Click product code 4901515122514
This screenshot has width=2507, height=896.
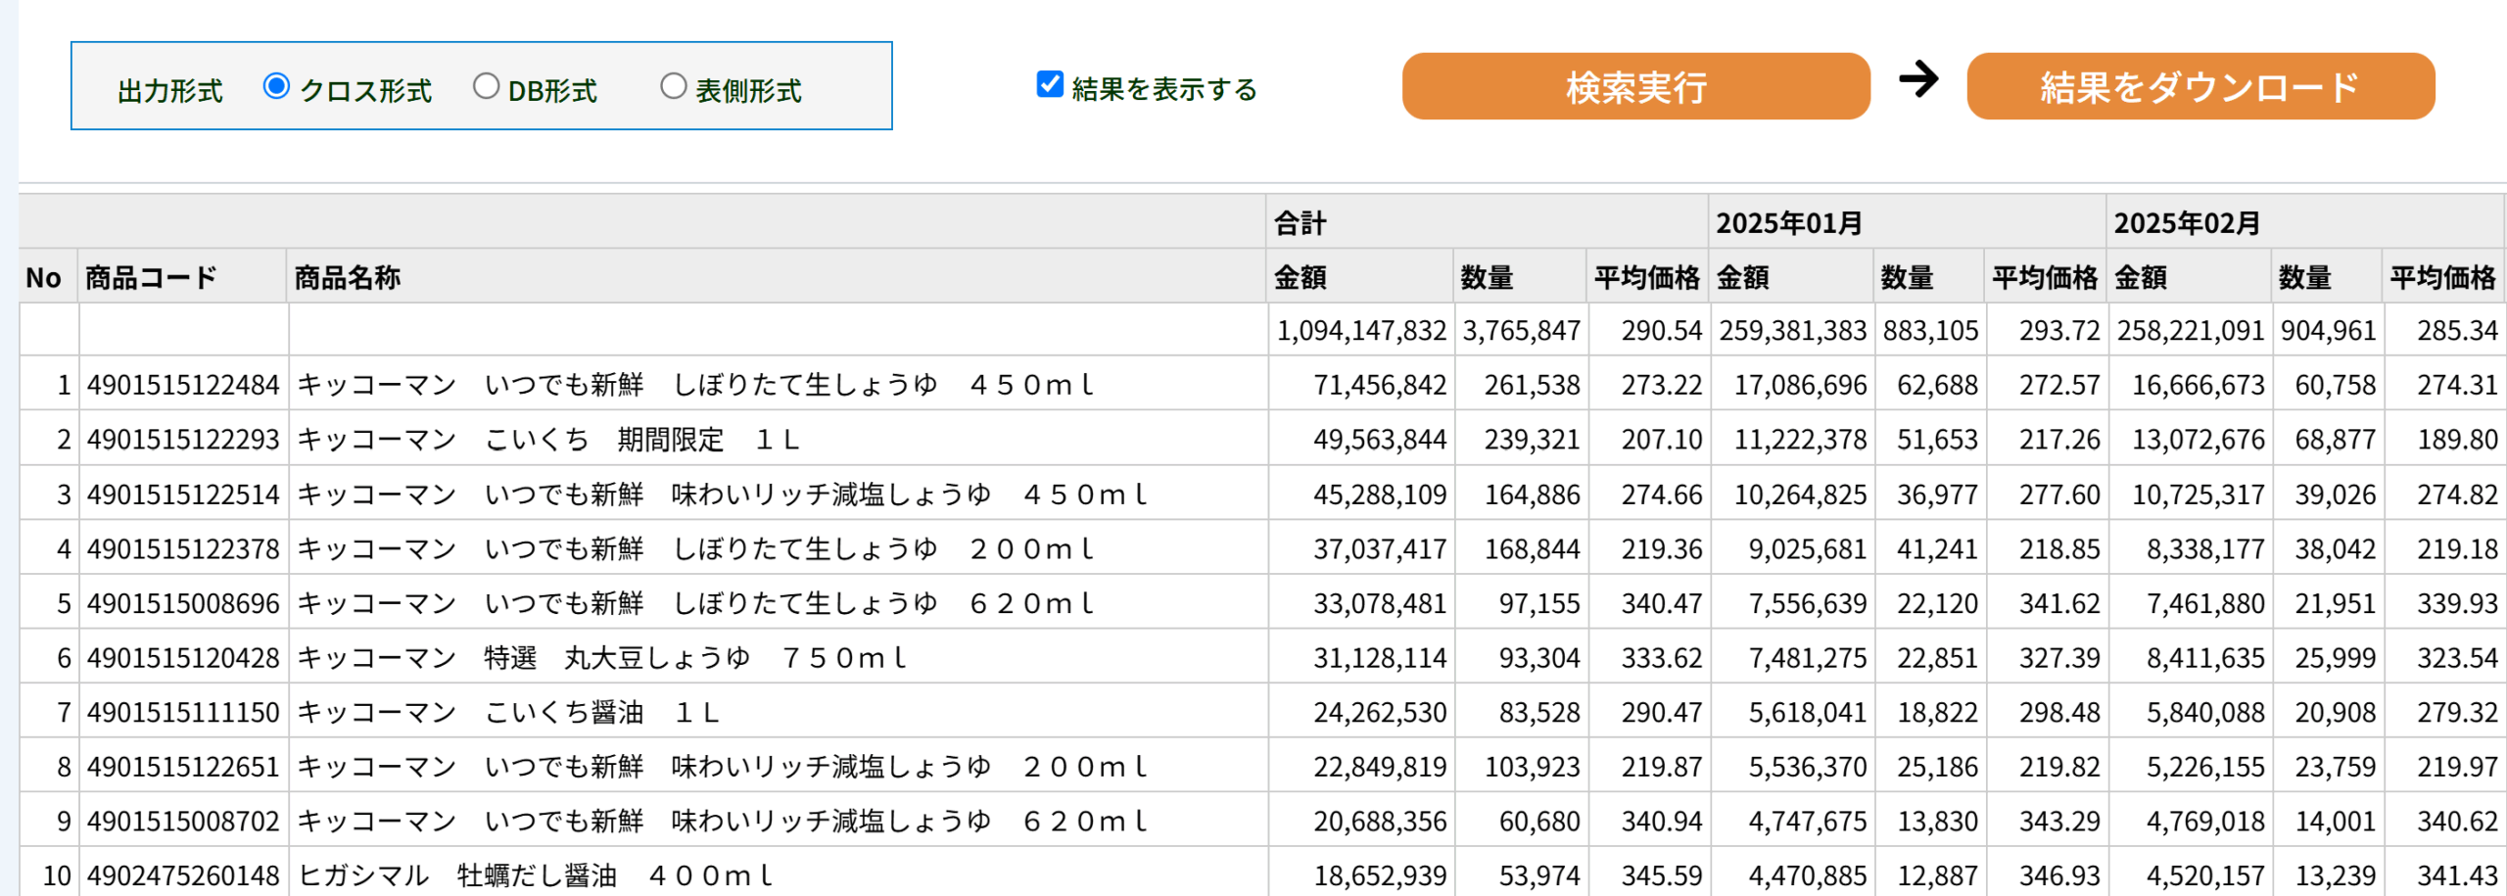click(183, 495)
